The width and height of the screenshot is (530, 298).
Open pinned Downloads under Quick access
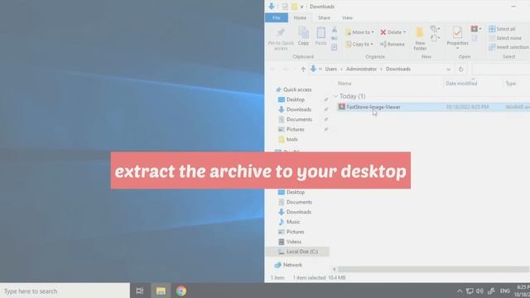[x=295, y=109]
